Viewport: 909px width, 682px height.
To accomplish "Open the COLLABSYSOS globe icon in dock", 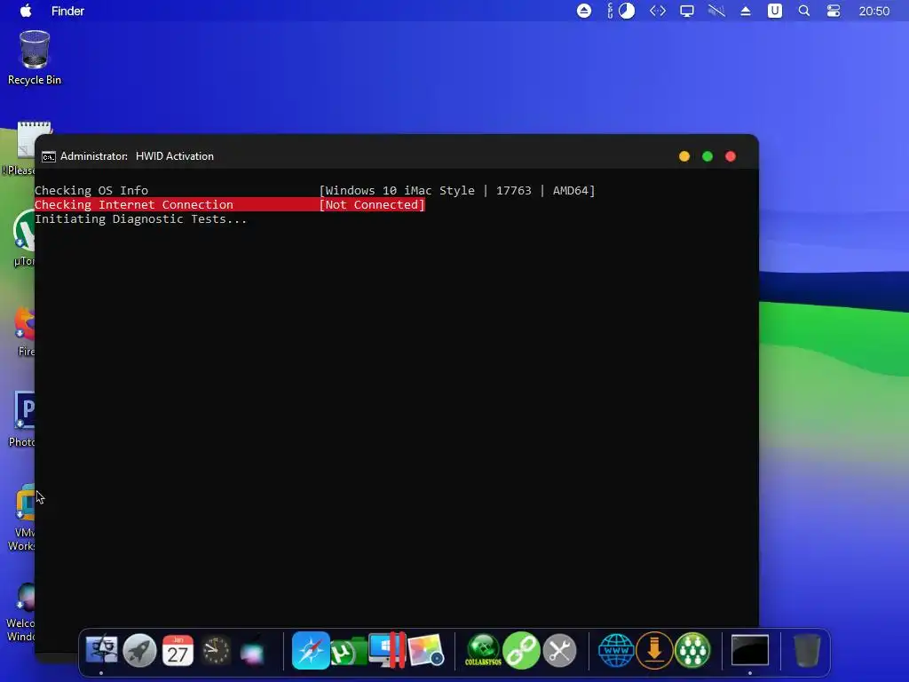I will (483, 650).
